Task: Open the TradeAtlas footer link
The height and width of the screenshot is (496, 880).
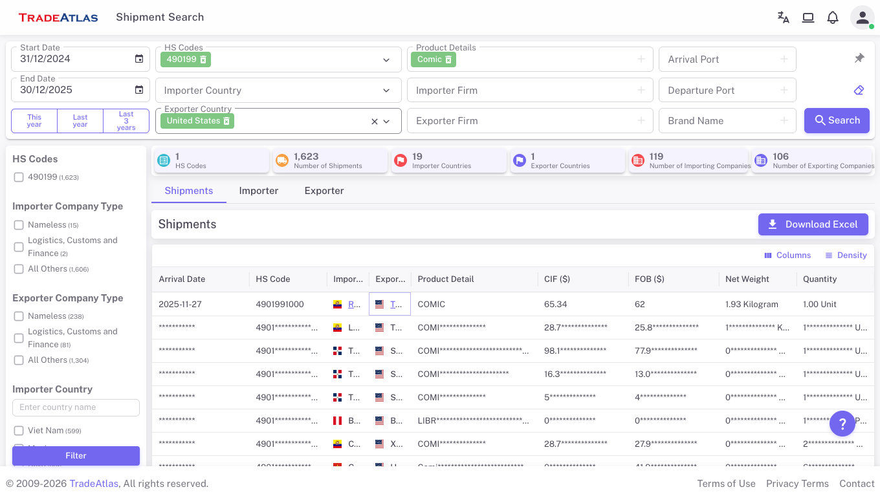Action: (94, 484)
